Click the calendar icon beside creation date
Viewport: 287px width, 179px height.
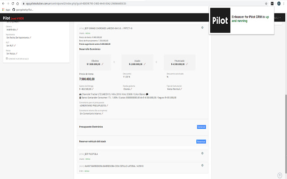[7, 59]
